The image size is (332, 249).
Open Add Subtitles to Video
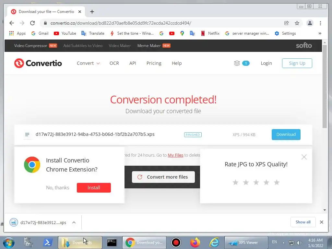pyautogui.click(x=83, y=45)
